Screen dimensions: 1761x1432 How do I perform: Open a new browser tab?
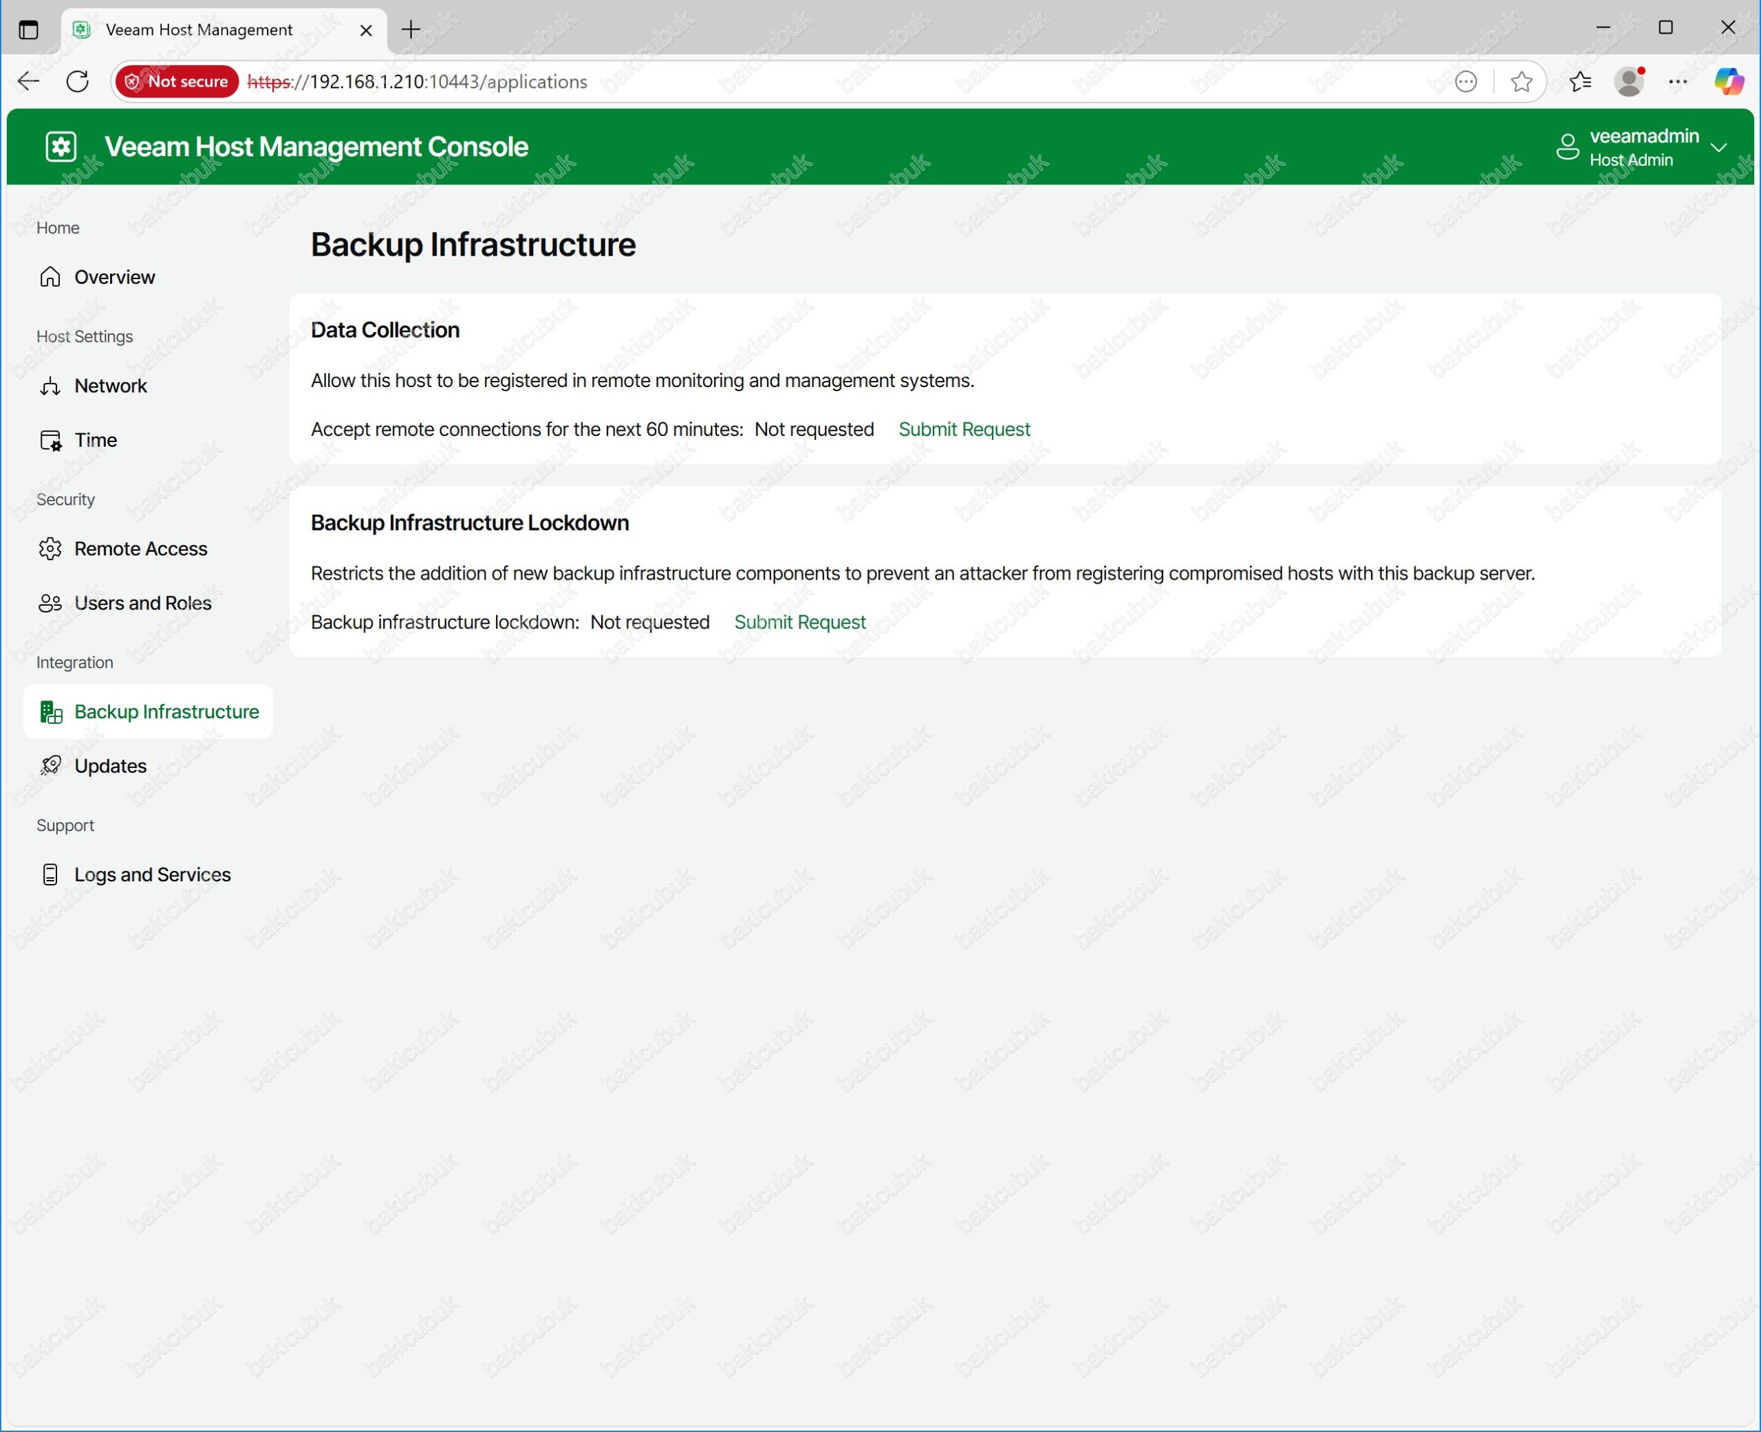411,30
